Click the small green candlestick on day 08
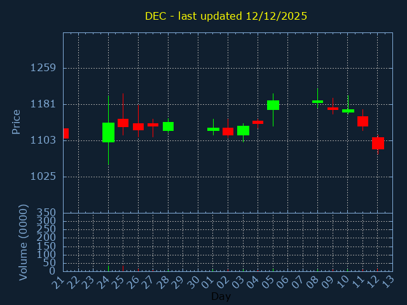Viewport: 407px width, 305px height. [x=318, y=102]
